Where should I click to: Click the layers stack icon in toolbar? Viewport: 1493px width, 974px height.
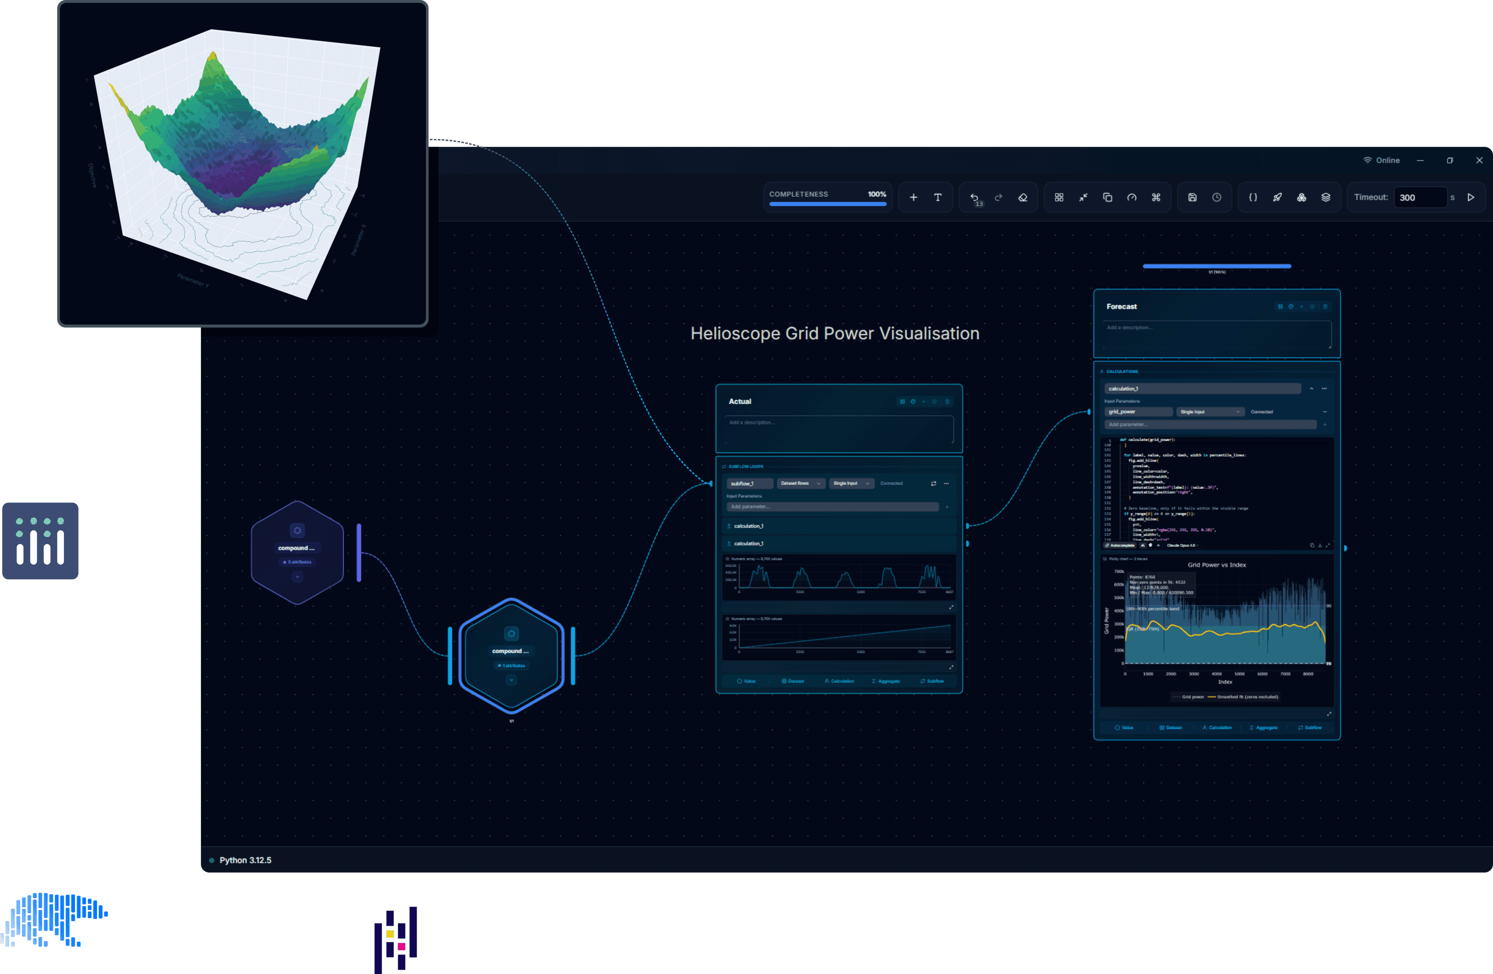point(1325,197)
